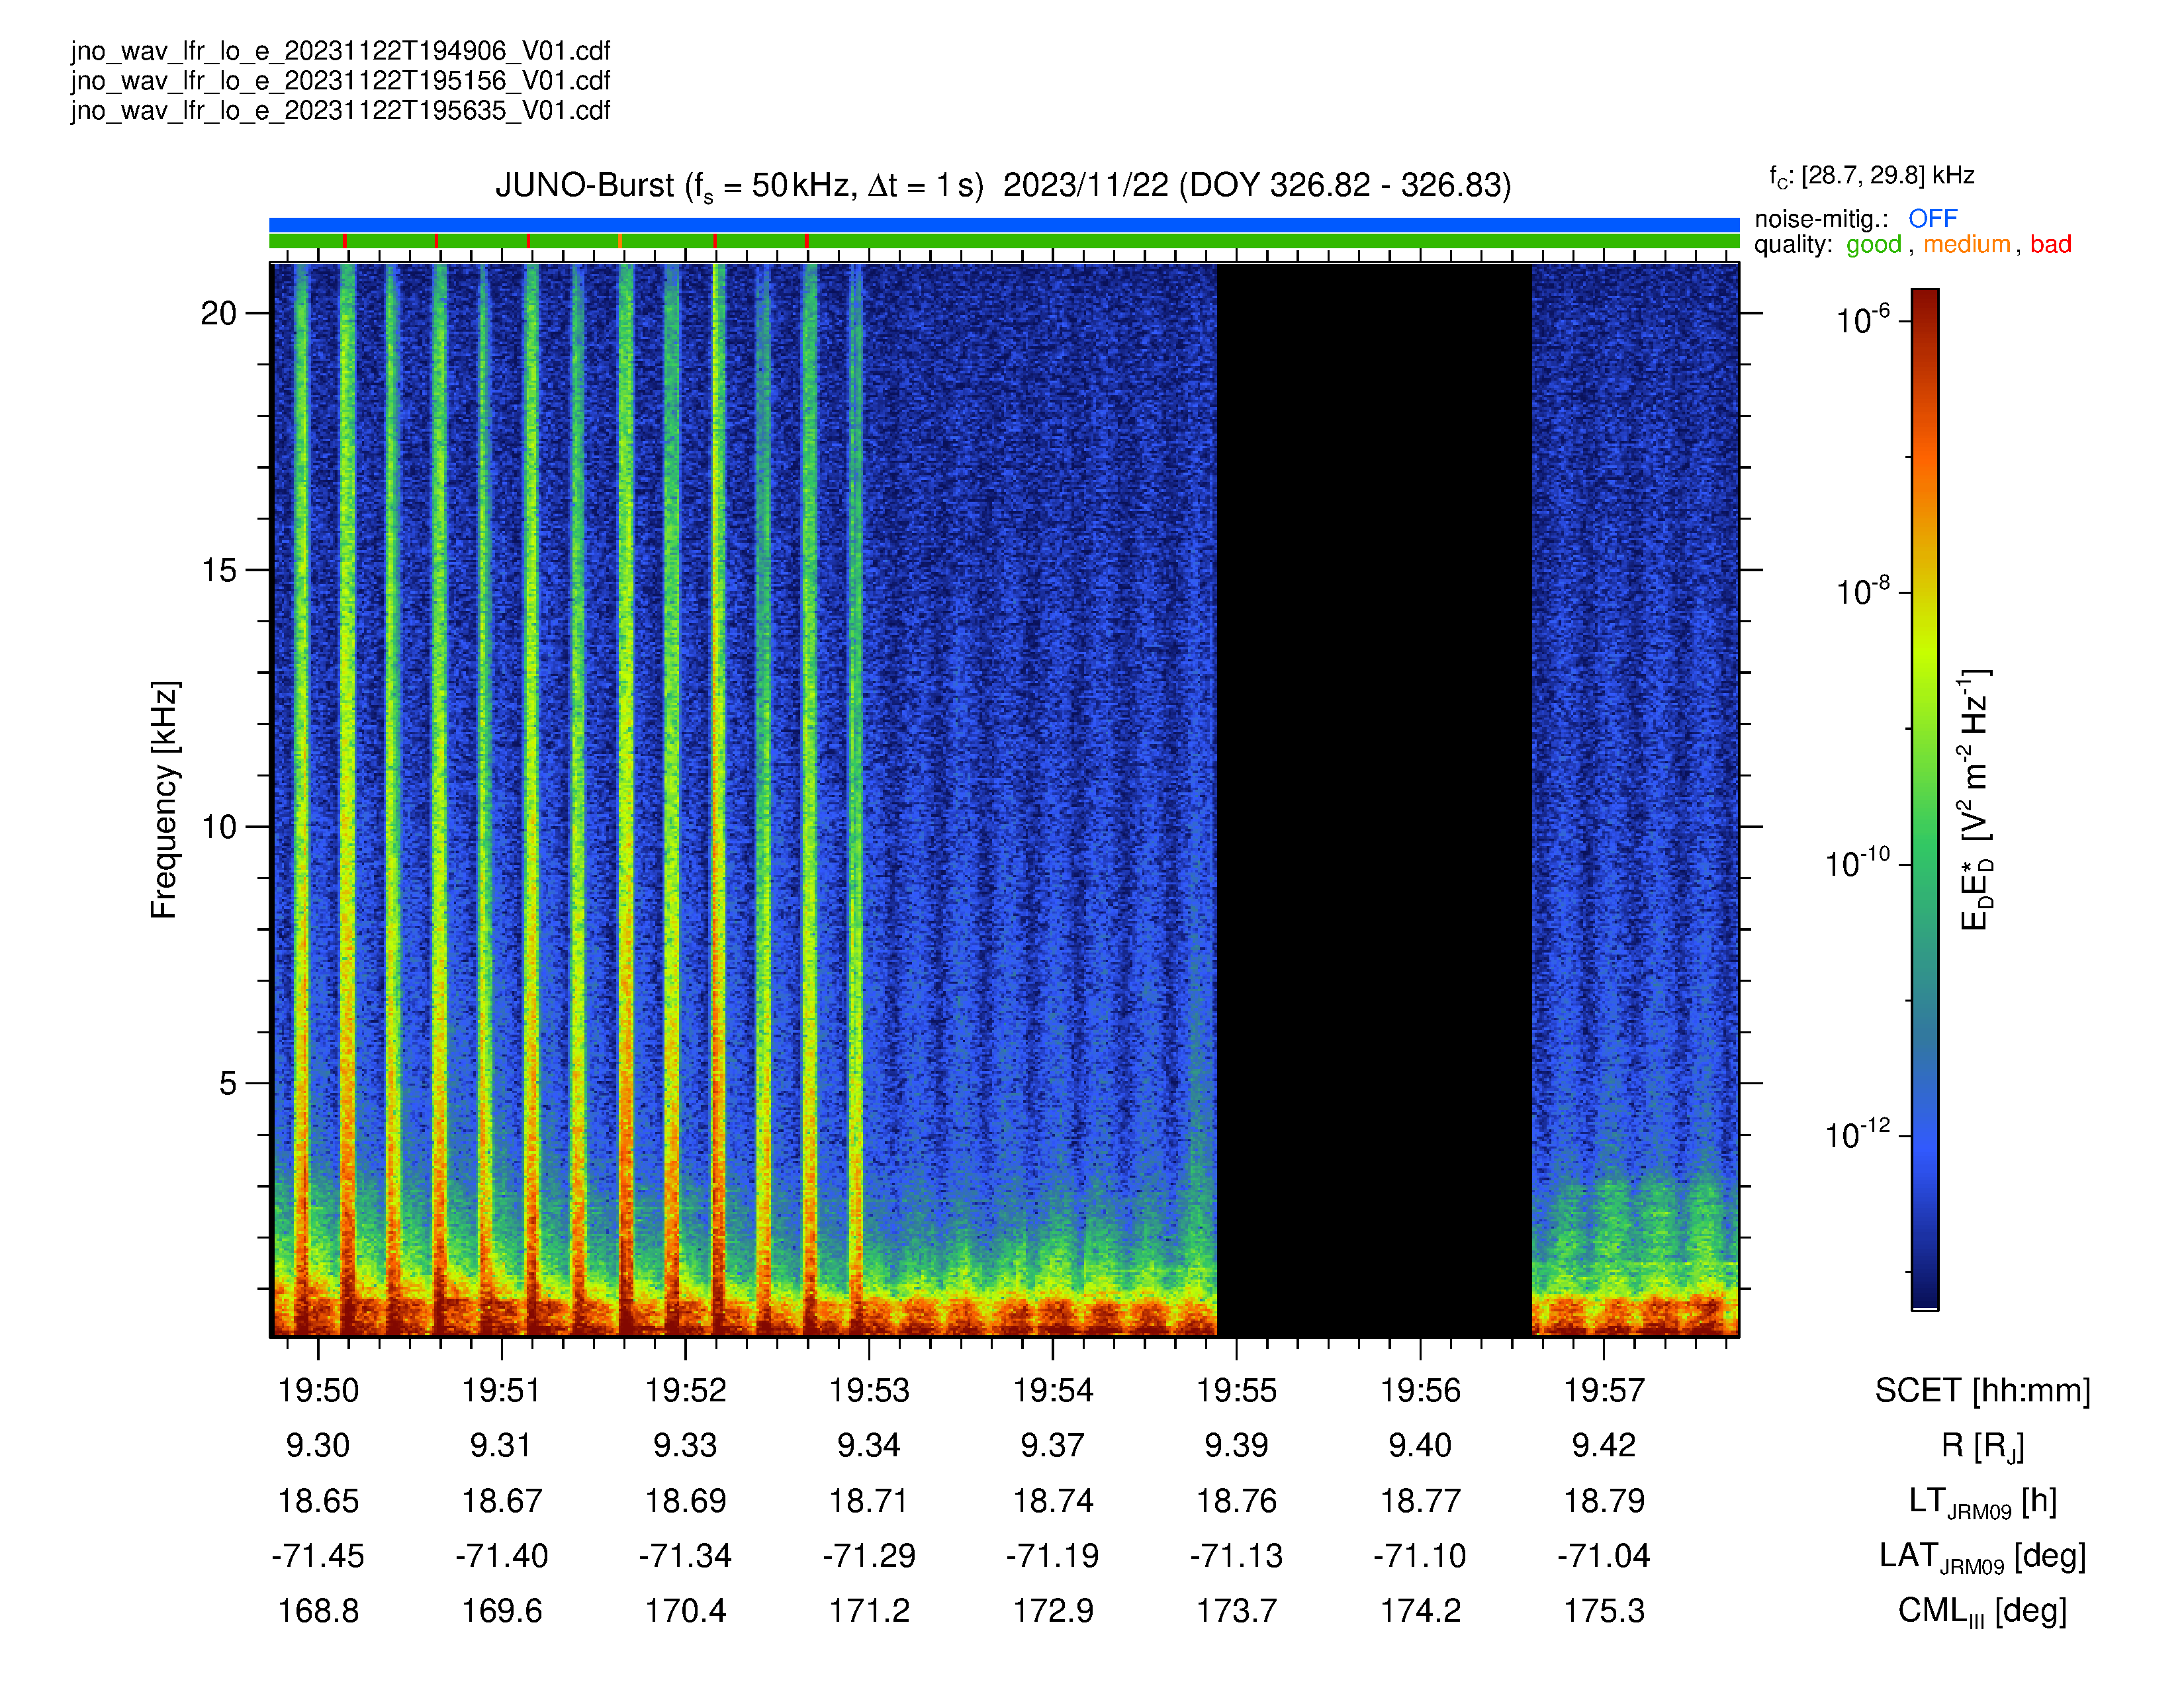Click the blue noise-mitigation status bar

1004,225
